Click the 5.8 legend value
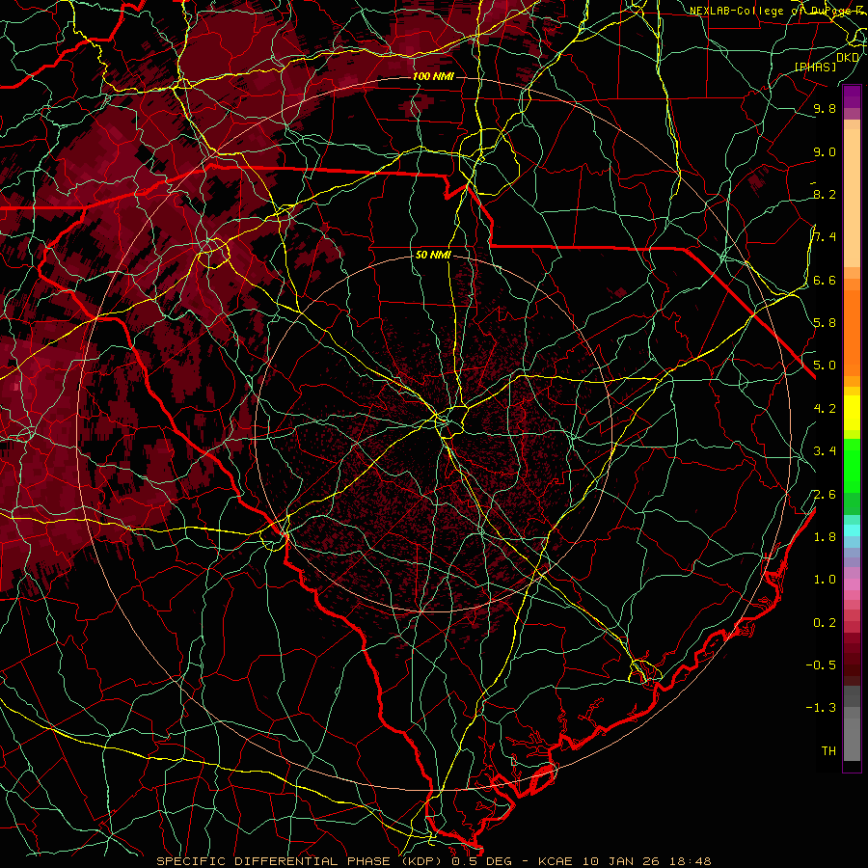Screen dimensions: 868x868 (825, 323)
